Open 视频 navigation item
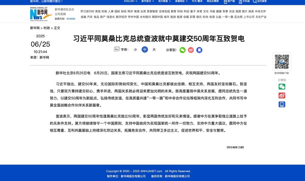This screenshot has width=305, height=181. (x=238, y=11)
